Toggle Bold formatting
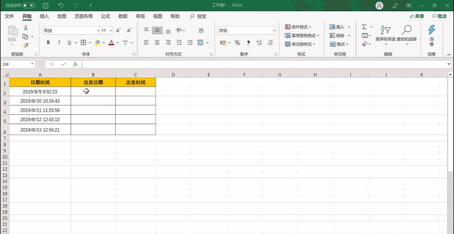Screen dimensions: 454x234 (48, 43)
